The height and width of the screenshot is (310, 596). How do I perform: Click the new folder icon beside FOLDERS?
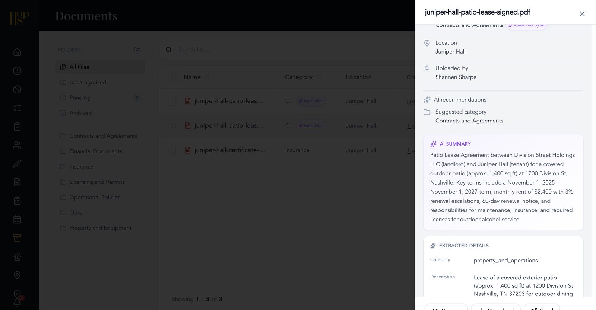tap(137, 50)
